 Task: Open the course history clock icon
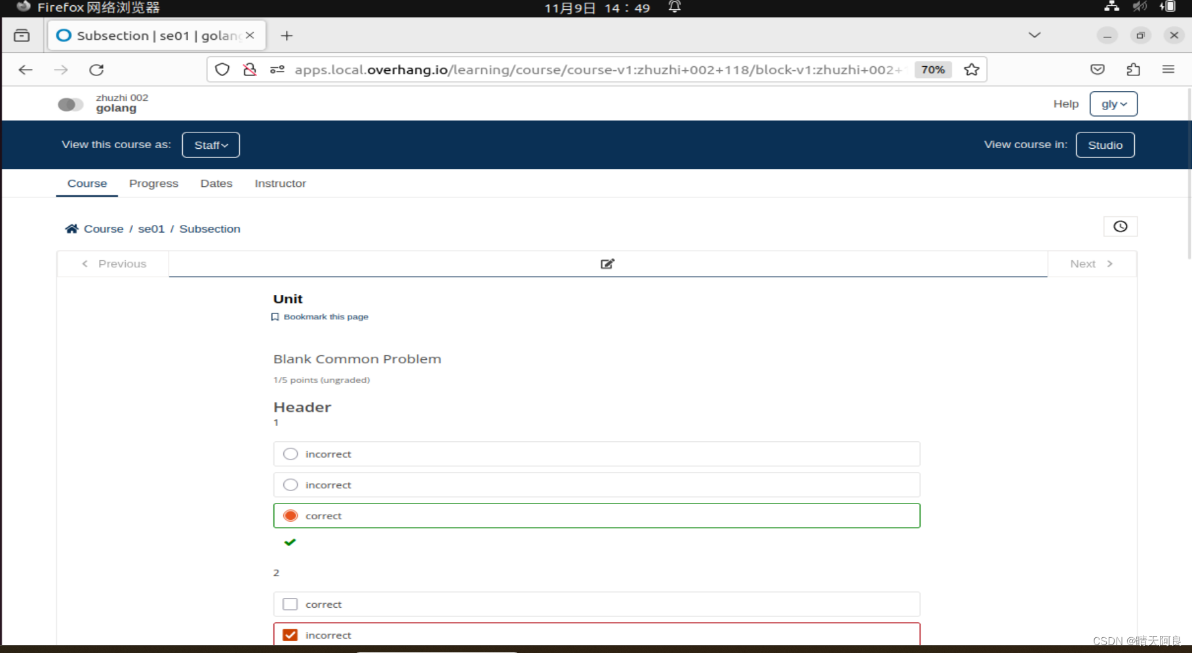(x=1120, y=226)
